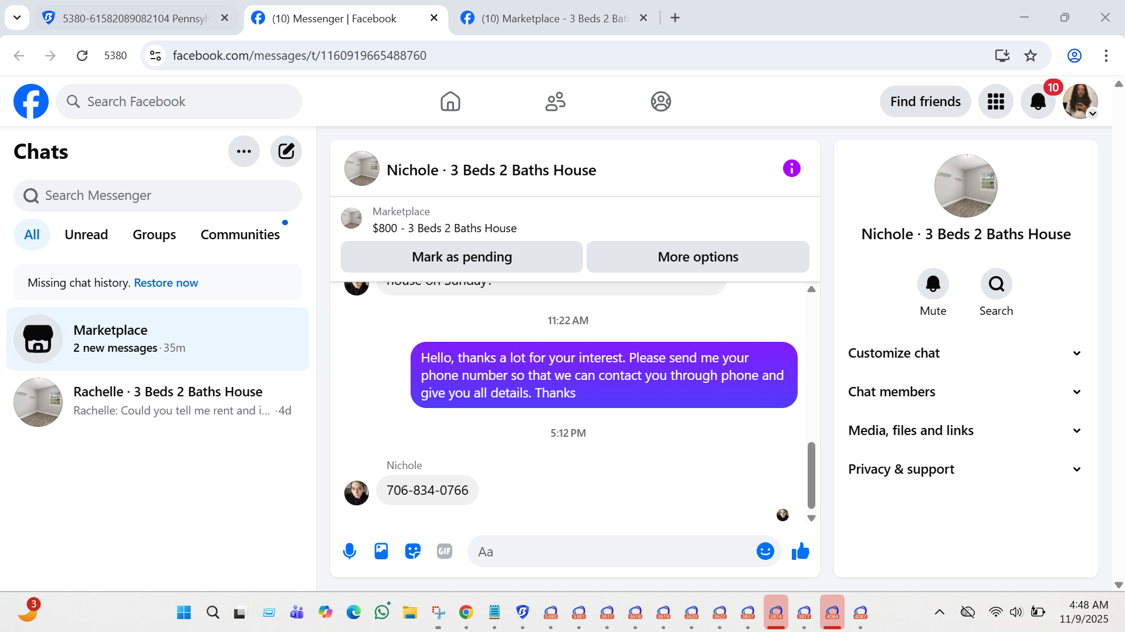This screenshot has width=1125, height=632.
Task: Mute the conversation with bell icon
Action: tap(933, 284)
